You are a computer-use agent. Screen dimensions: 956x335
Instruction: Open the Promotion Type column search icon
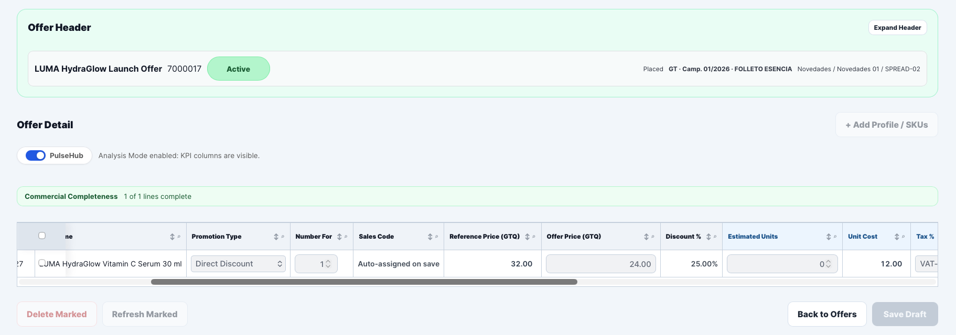(x=283, y=237)
